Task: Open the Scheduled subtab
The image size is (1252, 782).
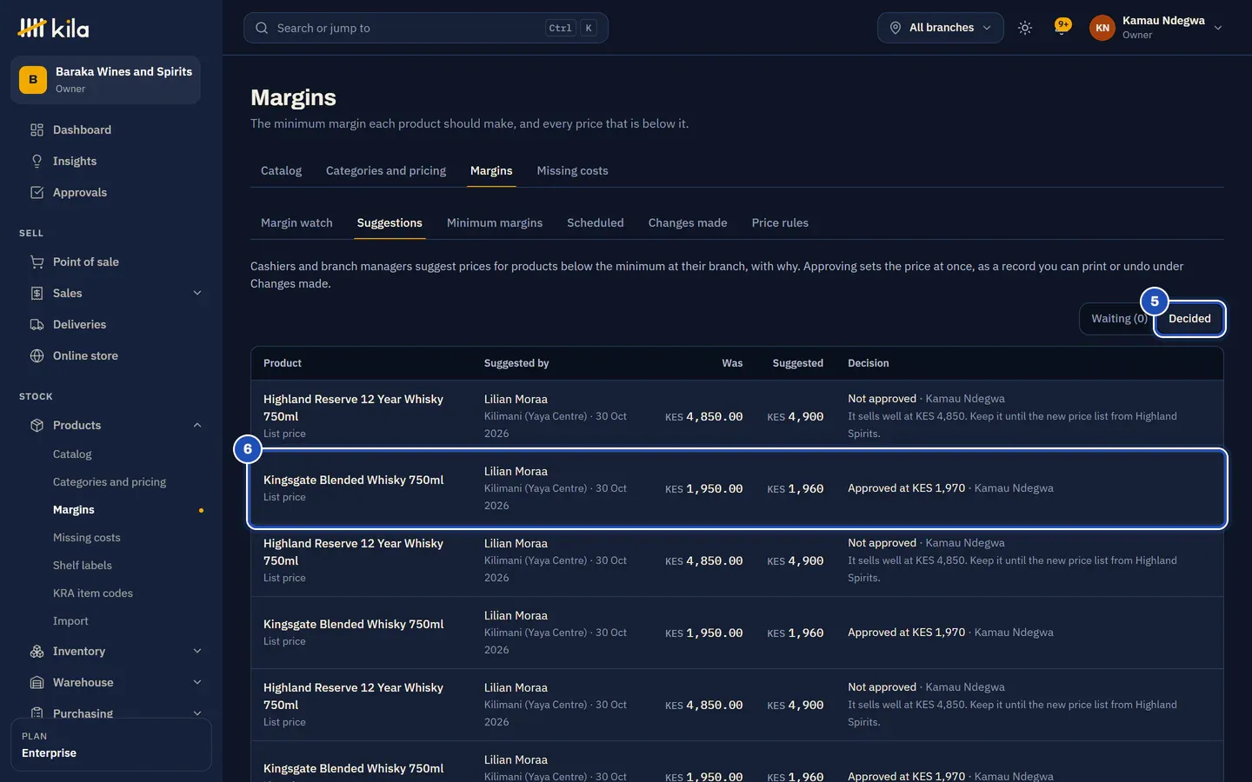Action: point(596,222)
